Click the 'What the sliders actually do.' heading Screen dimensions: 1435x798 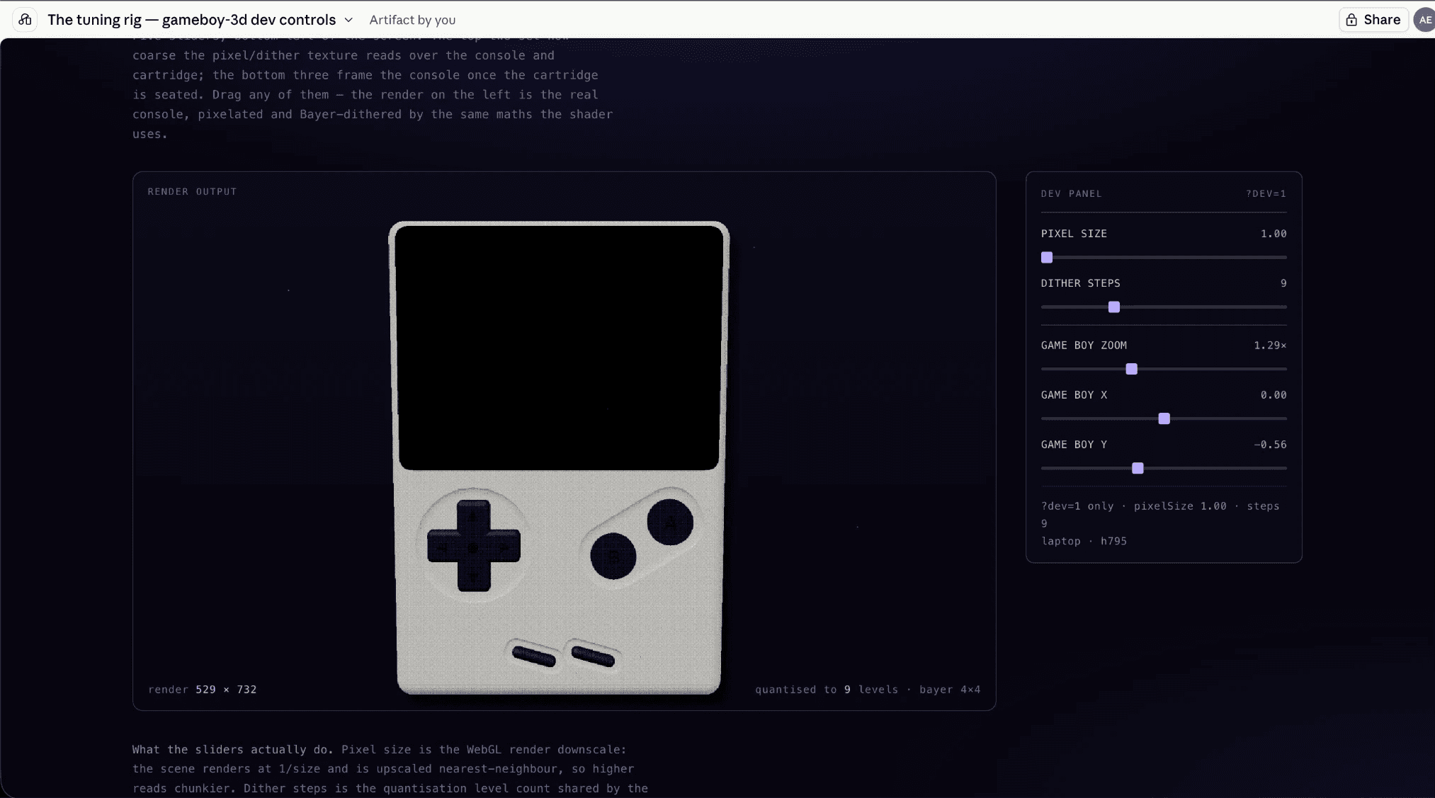tap(232, 749)
